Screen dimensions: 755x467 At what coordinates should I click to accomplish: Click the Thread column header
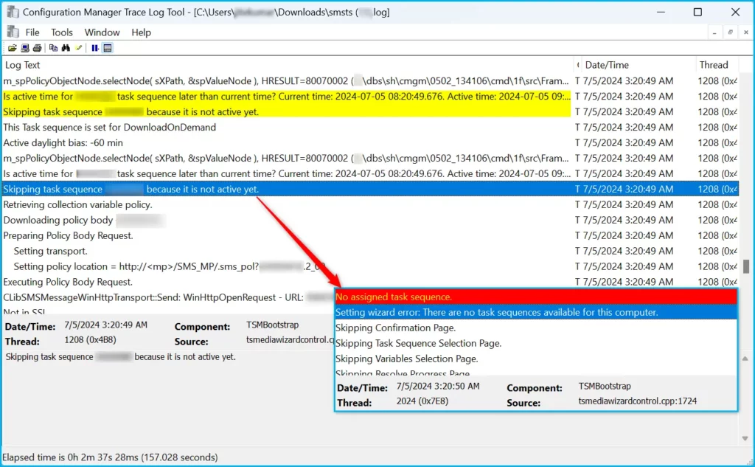(717, 65)
